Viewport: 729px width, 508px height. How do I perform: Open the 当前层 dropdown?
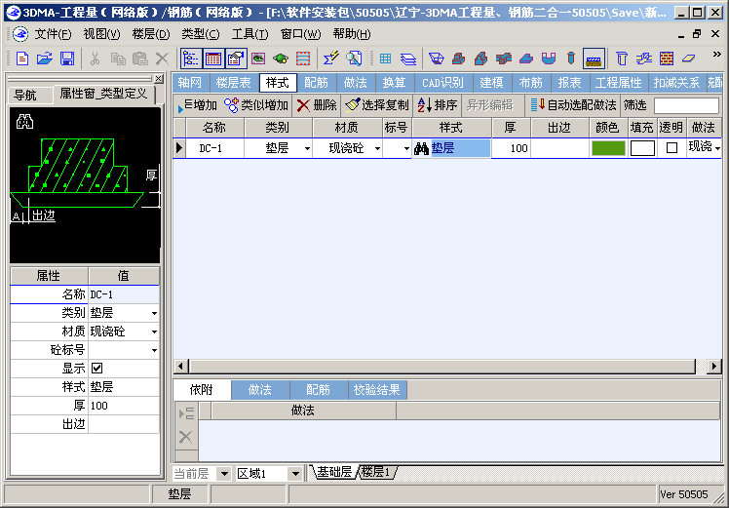click(224, 474)
